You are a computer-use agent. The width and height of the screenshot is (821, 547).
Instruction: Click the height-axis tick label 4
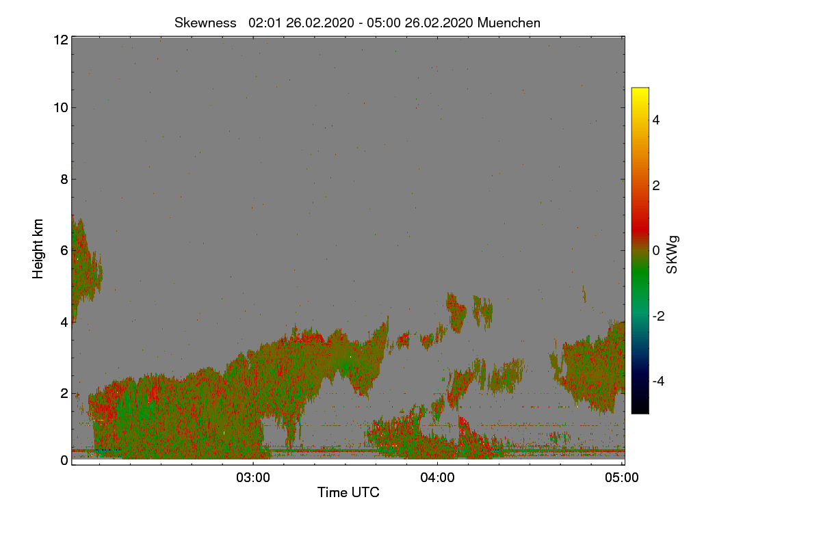(64, 321)
